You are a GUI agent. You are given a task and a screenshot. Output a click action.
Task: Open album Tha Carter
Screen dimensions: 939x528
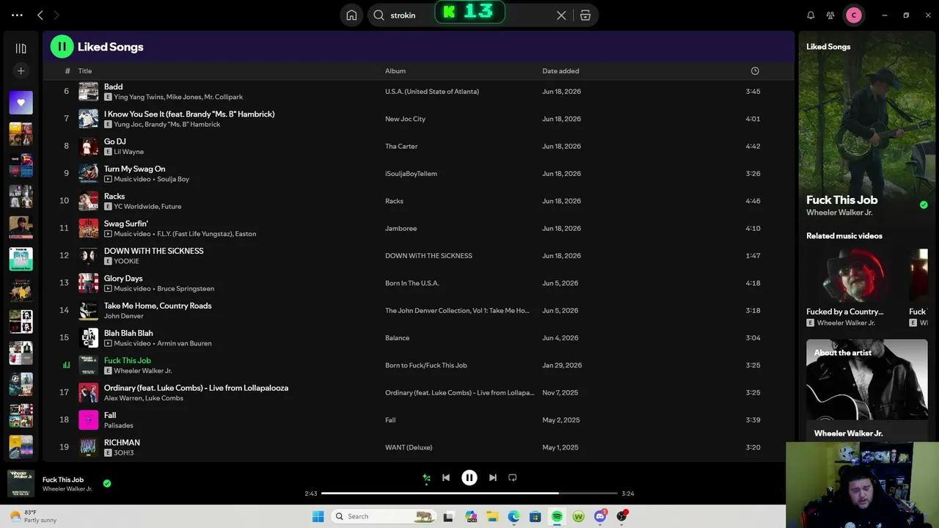401,147
